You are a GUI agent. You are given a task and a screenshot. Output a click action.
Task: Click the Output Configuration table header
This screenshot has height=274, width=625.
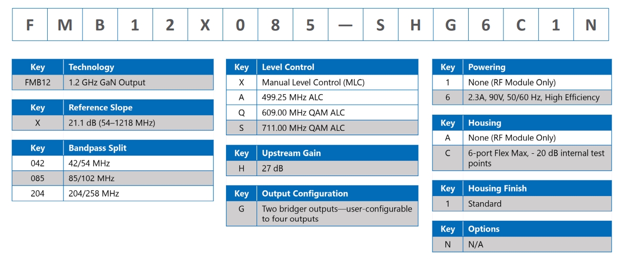click(x=338, y=194)
